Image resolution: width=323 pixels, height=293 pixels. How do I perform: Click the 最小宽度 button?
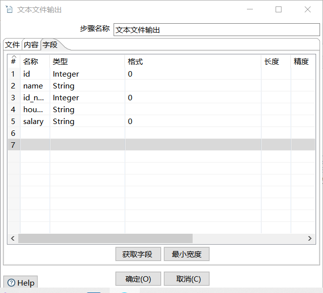187,254
